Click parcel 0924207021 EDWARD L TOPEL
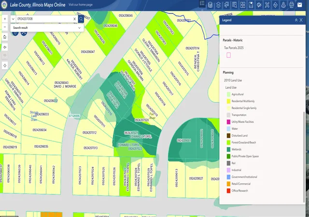 click(138, 135)
